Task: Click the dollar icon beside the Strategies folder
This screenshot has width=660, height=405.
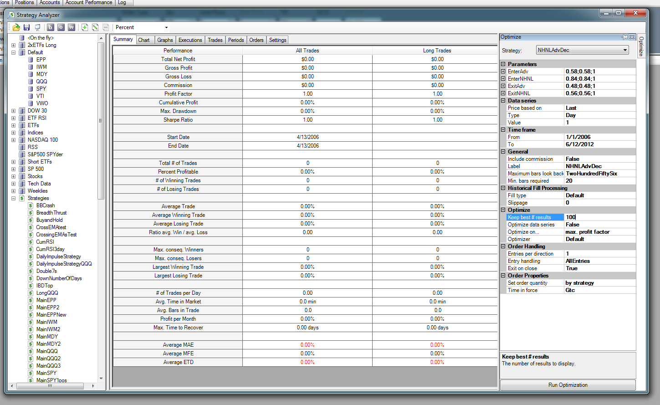Action: pyautogui.click(x=22, y=198)
